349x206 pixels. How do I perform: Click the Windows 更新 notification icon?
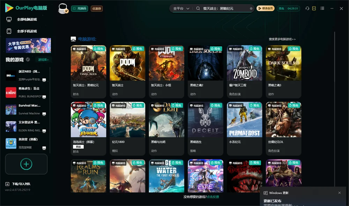pos(266,193)
